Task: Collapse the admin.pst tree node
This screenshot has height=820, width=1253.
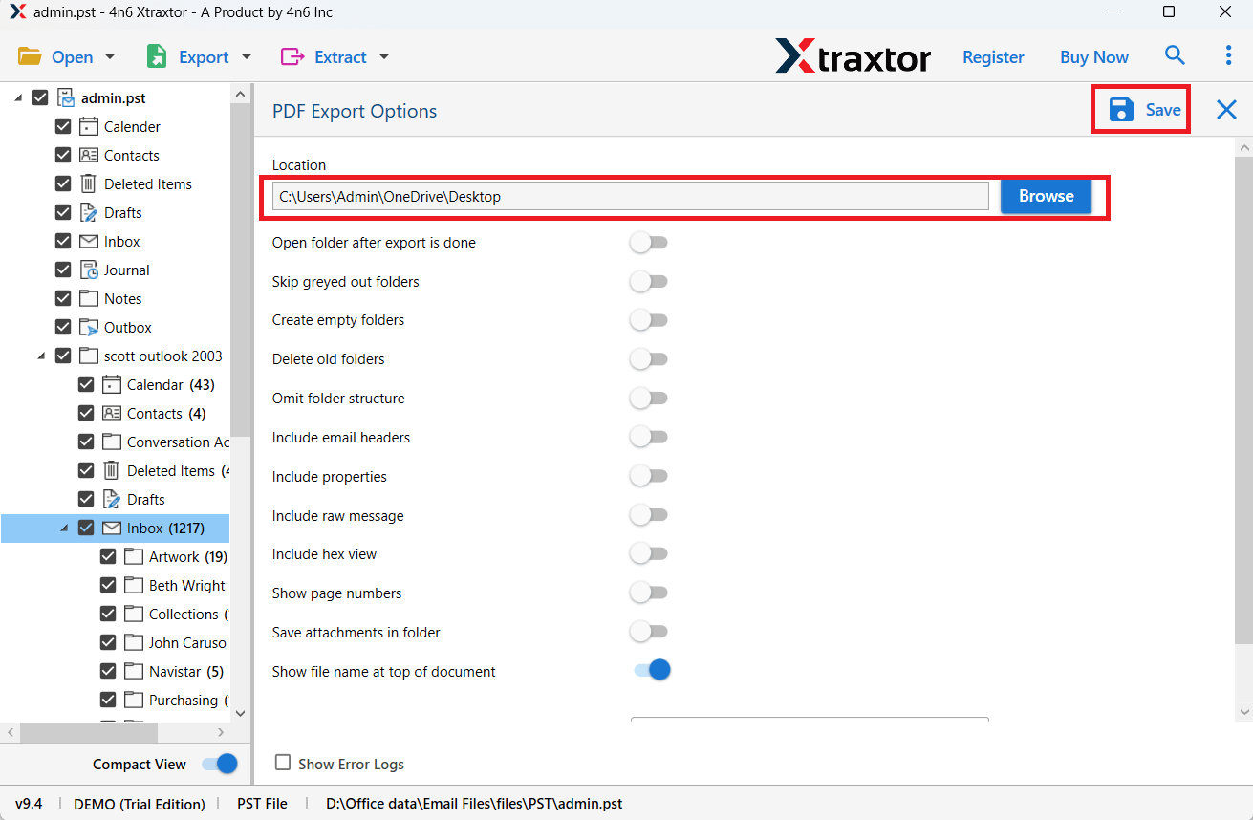Action: pyautogui.click(x=18, y=98)
